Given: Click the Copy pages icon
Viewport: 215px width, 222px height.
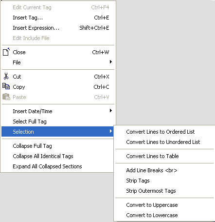Looking at the screenshot, I should (6, 86).
